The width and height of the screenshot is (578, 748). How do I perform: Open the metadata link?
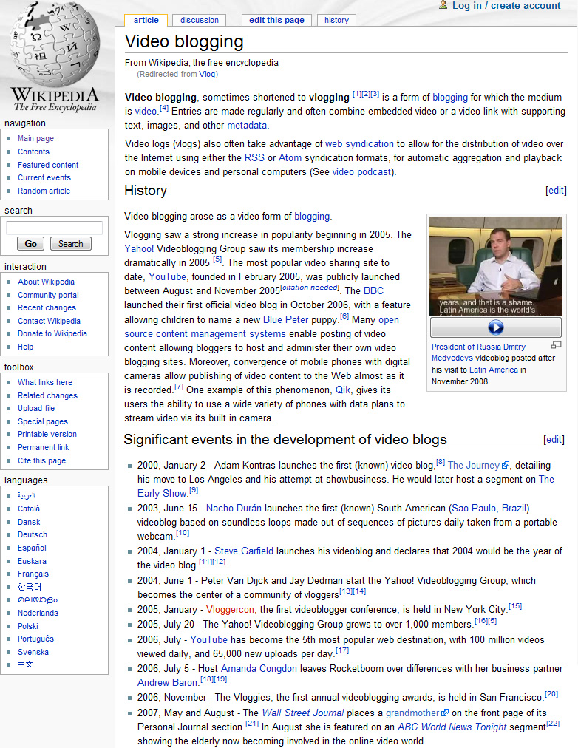(x=247, y=126)
